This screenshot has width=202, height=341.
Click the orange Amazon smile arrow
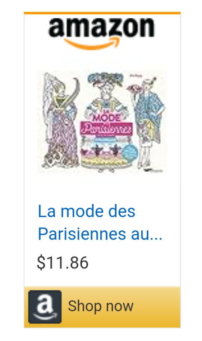(92, 43)
